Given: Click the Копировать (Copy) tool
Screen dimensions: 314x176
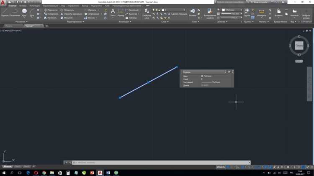Looking at the screenshot, I should 51,14.
